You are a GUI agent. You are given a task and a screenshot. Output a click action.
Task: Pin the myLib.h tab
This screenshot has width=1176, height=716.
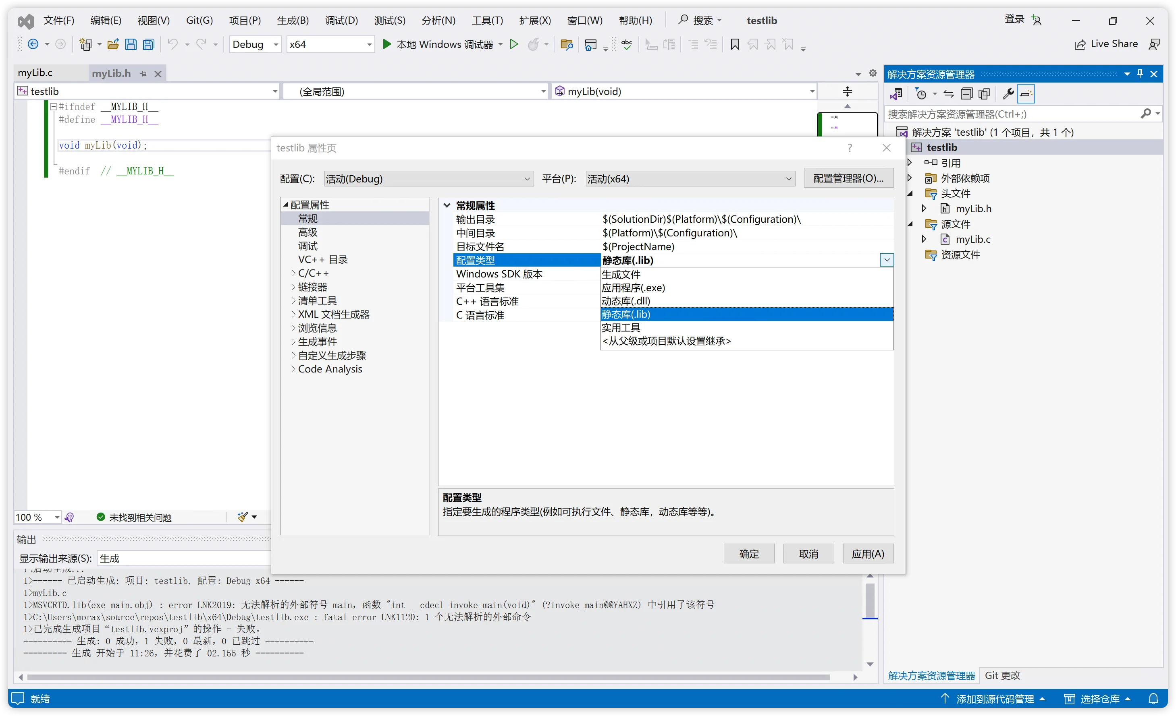coord(143,73)
